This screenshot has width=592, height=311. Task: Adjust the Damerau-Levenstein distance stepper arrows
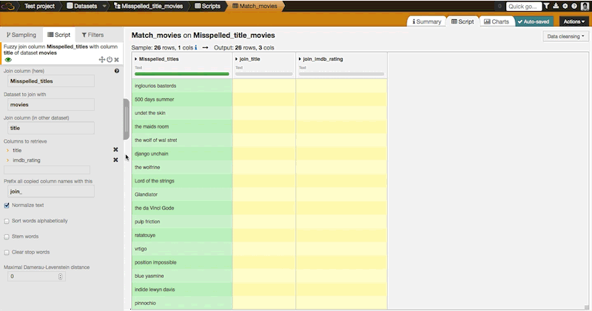click(x=61, y=276)
